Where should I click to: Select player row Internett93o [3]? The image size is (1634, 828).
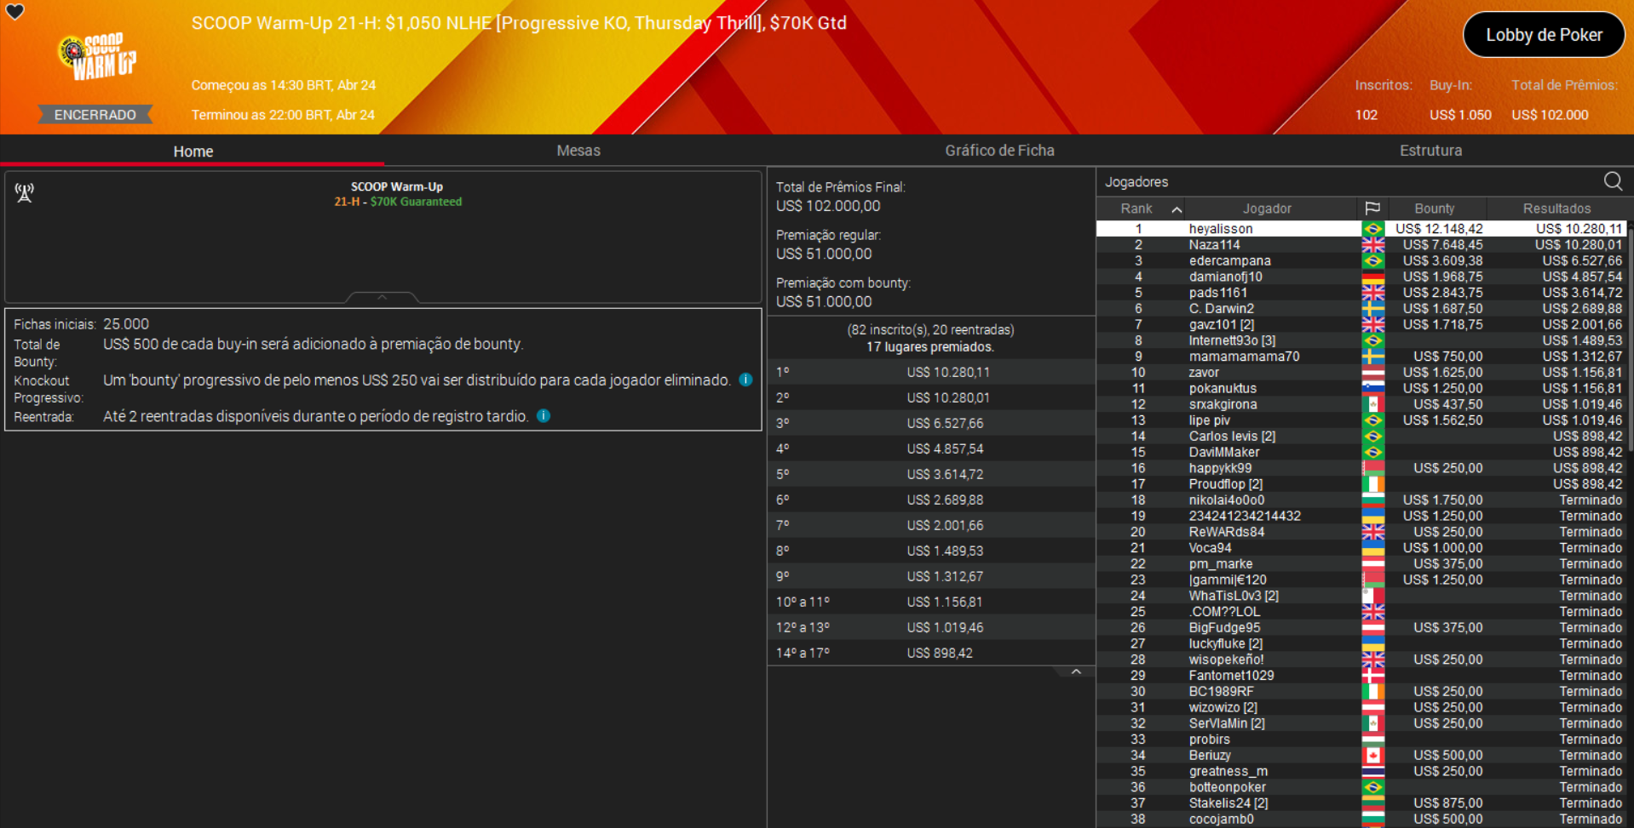[x=1361, y=340]
